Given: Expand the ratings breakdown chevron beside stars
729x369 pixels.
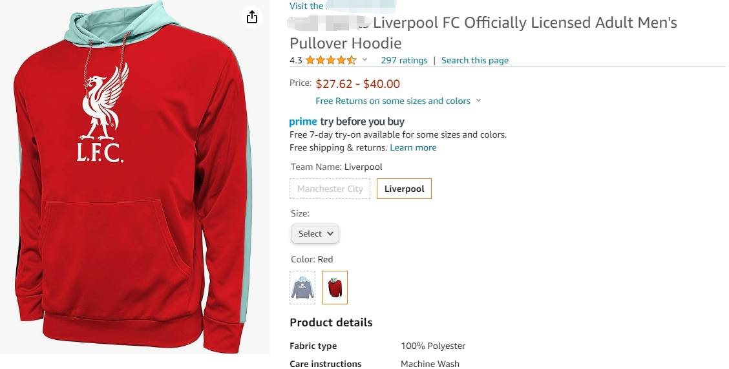Looking at the screenshot, I should pyautogui.click(x=364, y=60).
